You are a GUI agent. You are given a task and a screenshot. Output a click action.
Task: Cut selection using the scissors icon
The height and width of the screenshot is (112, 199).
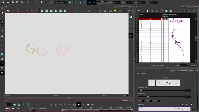click(x=37, y=2)
